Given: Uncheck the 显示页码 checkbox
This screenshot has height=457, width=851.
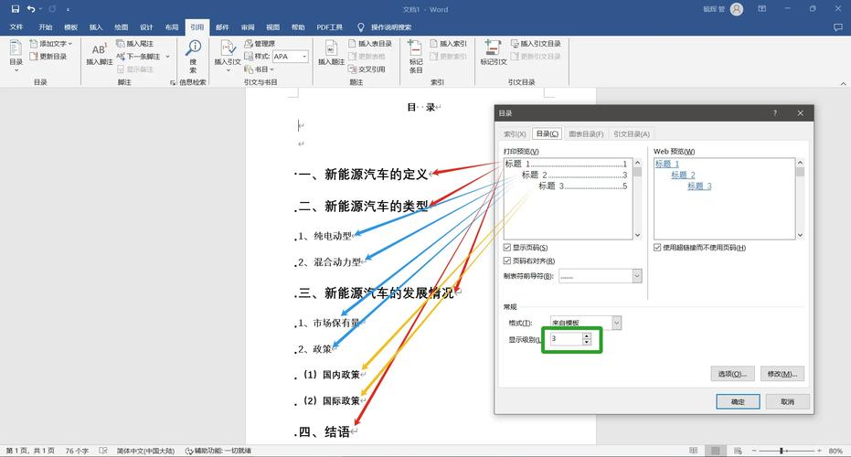Looking at the screenshot, I should 507,248.
